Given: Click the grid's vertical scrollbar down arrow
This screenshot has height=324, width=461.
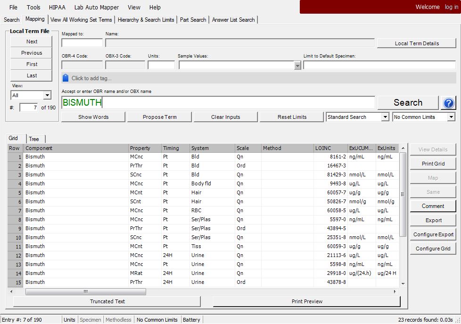Looking at the screenshot, I should (403, 284).
